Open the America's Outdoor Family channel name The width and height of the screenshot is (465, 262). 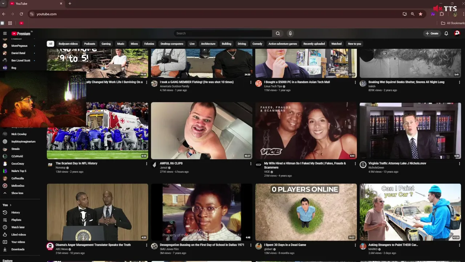[x=174, y=86]
